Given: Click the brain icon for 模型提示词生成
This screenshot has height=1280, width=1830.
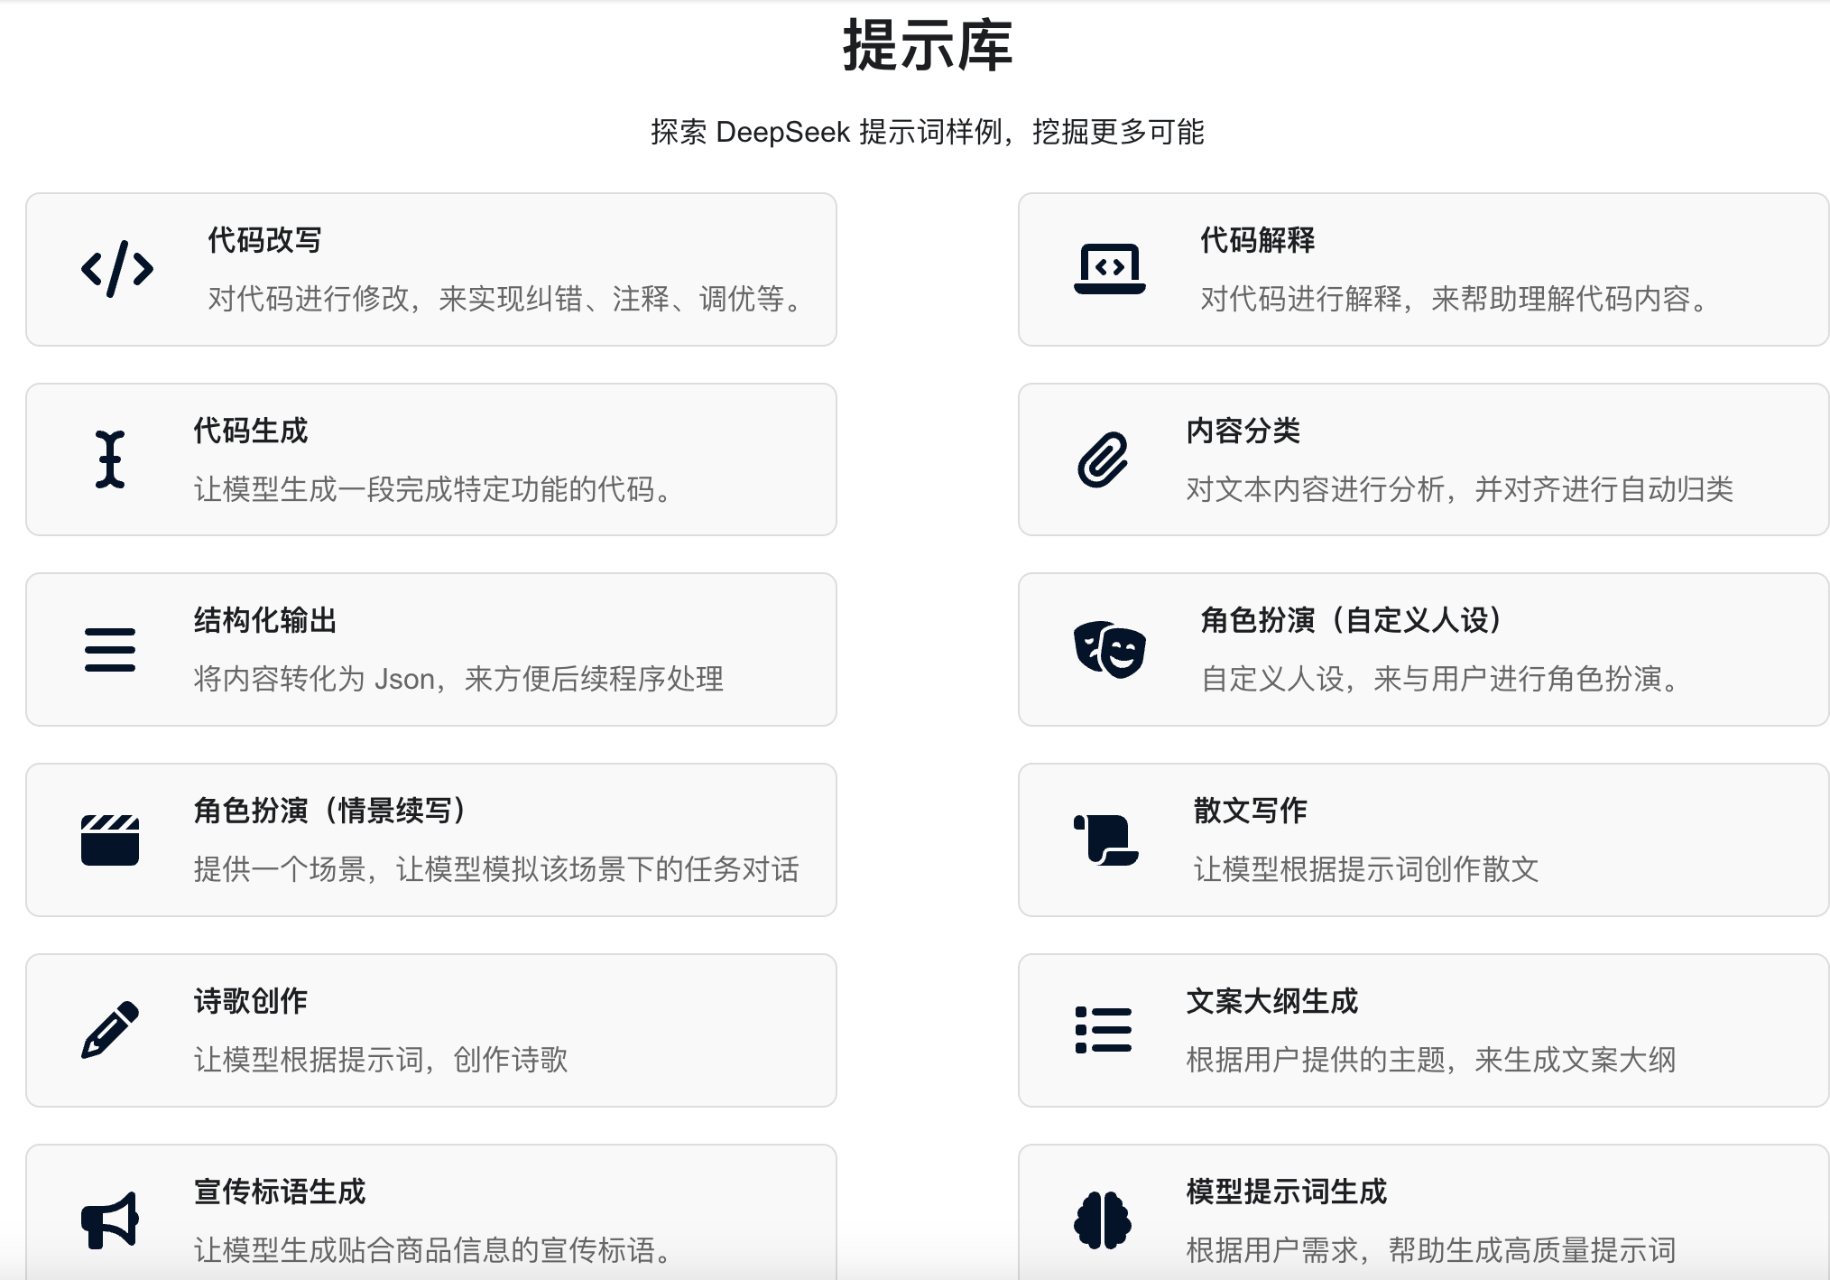Looking at the screenshot, I should 1103,1220.
